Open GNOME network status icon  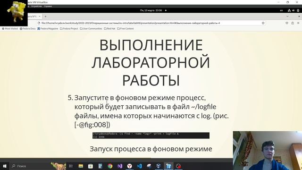pyautogui.click(x=289, y=10)
